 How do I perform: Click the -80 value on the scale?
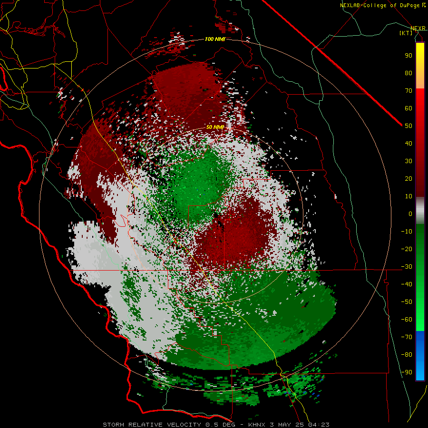407,355
